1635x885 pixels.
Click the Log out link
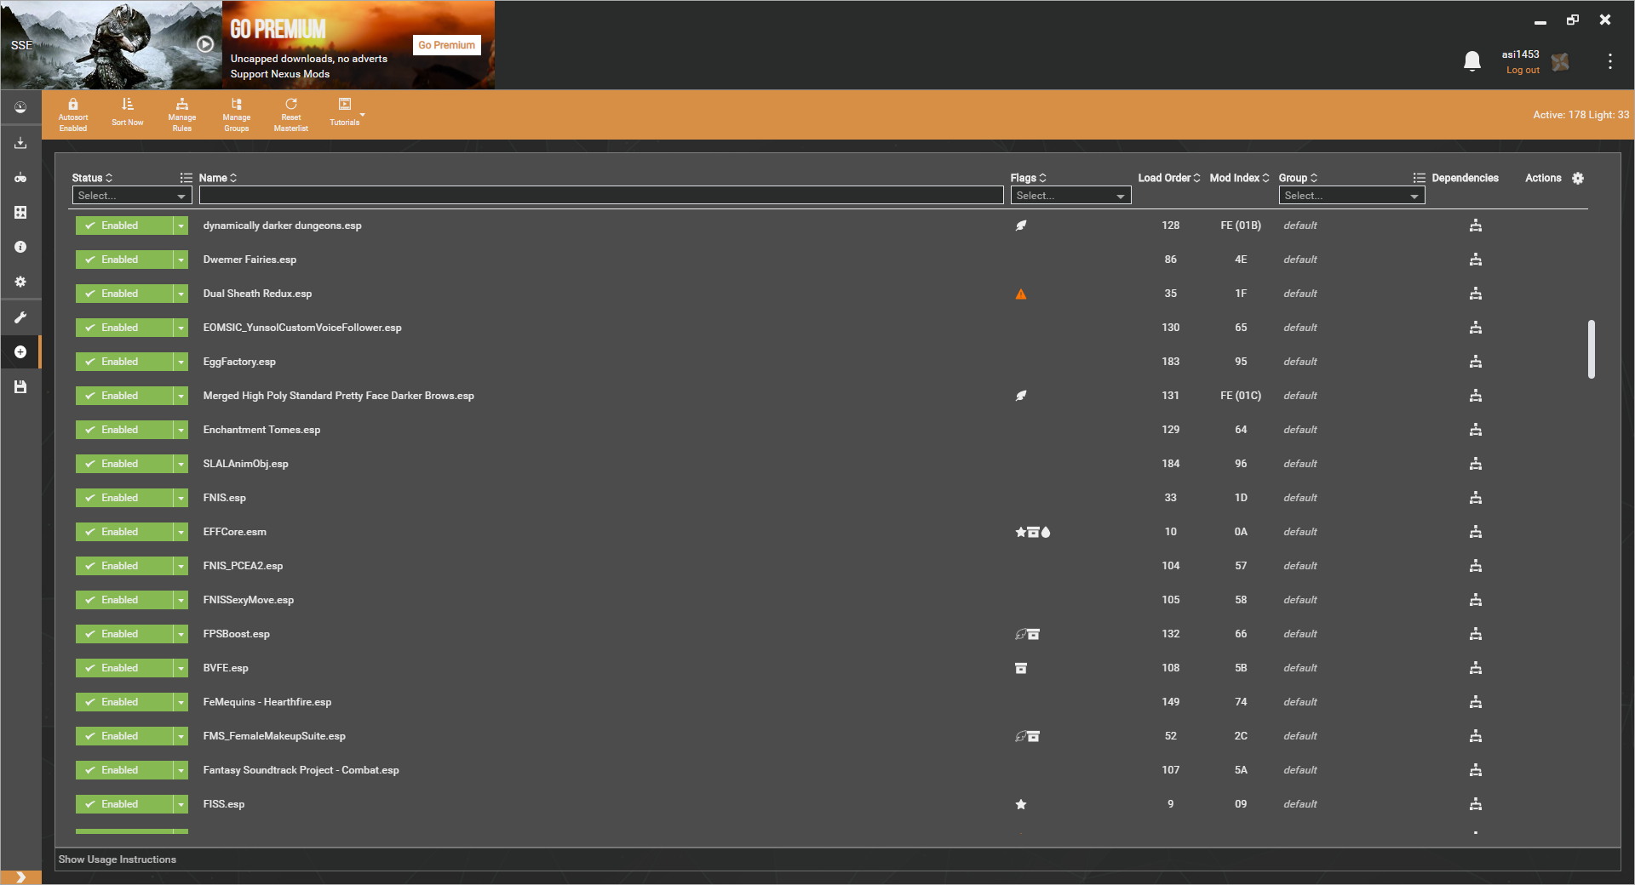pyautogui.click(x=1522, y=71)
